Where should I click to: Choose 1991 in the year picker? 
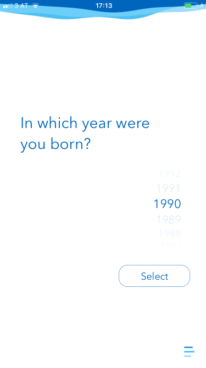click(x=169, y=189)
